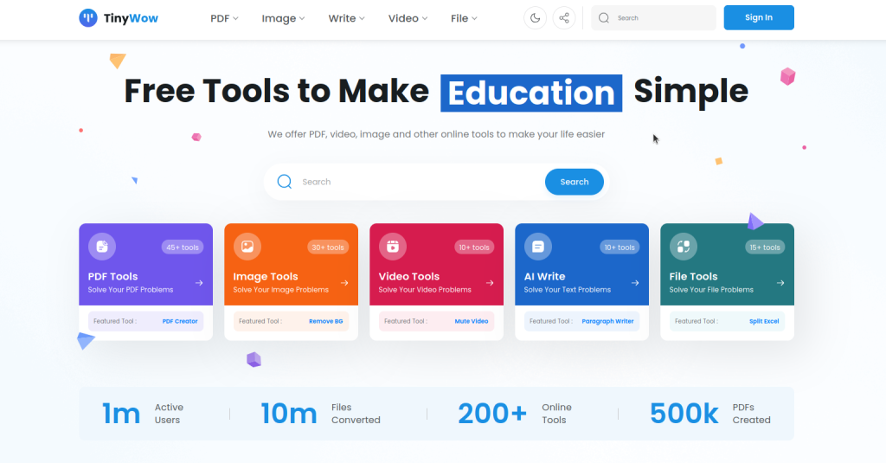Click the 30+ tools badge

(x=328, y=247)
